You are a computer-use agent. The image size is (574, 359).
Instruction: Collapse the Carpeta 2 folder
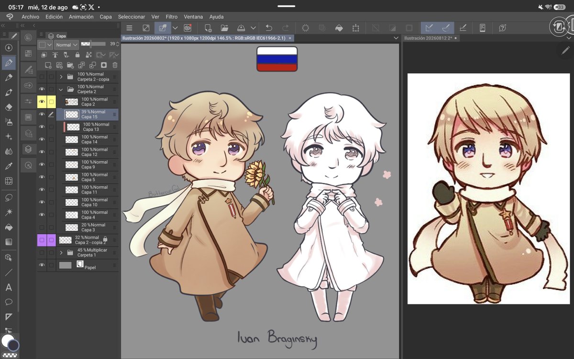pos(61,89)
